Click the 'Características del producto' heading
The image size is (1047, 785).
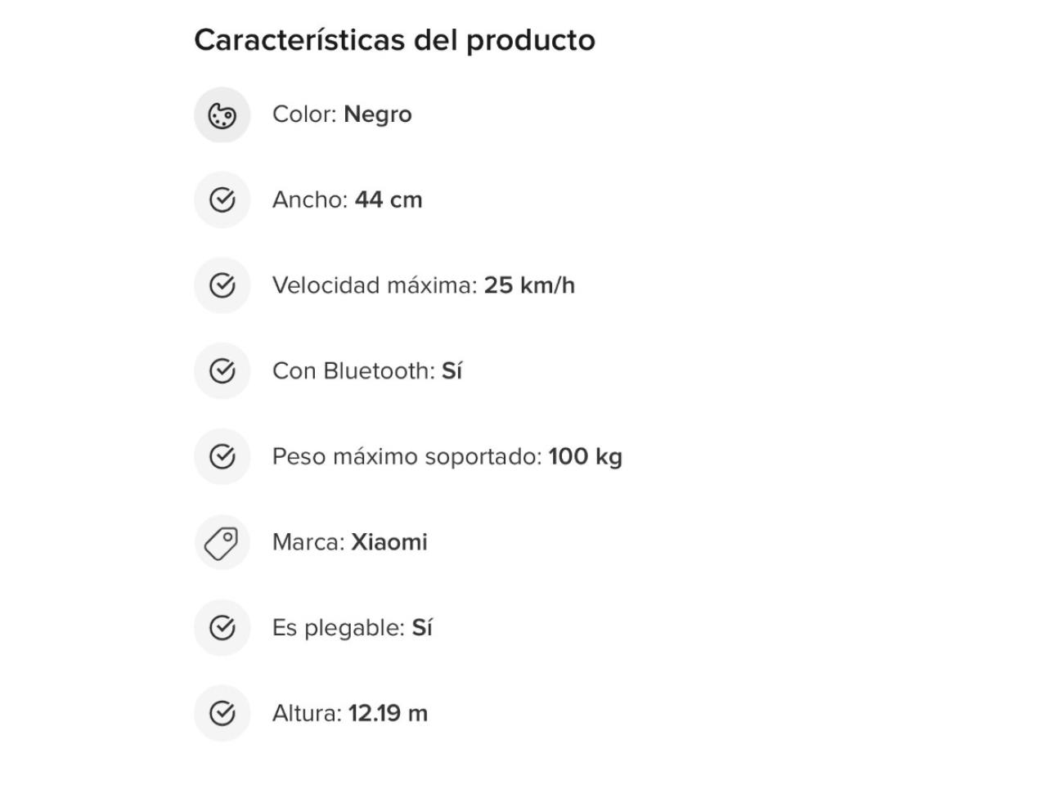pyautogui.click(x=394, y=40)
